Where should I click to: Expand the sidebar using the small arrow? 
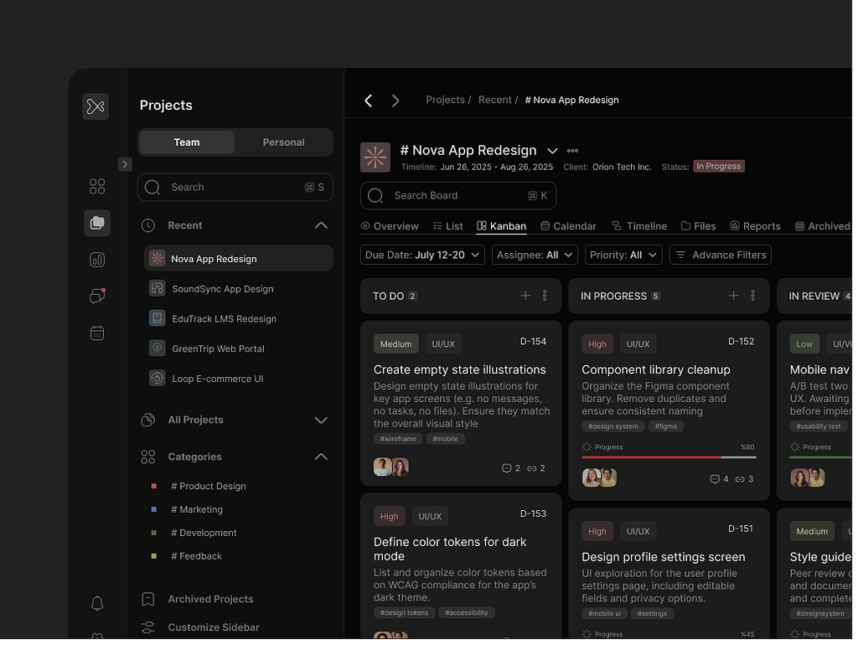point(125,164)
